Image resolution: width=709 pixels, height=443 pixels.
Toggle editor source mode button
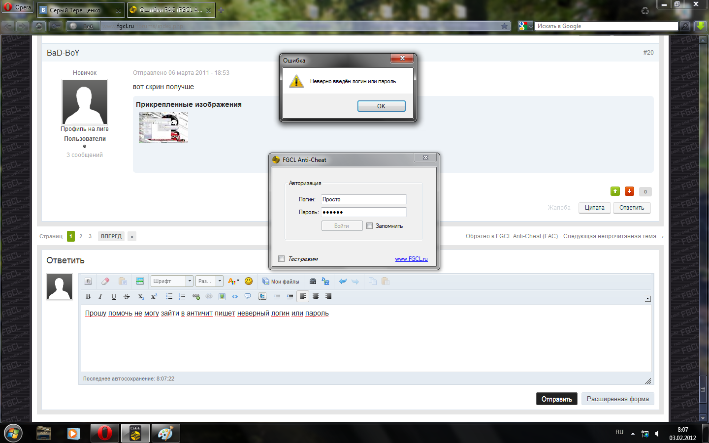click(88, 281)
